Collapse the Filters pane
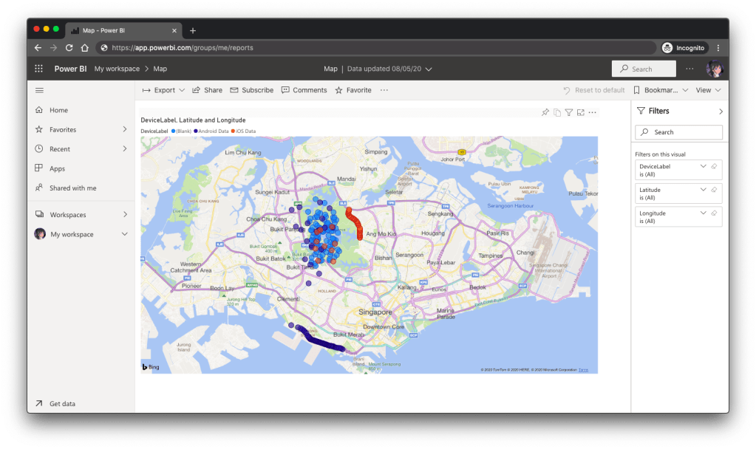756x449 pixels. [x=721, y=112]
